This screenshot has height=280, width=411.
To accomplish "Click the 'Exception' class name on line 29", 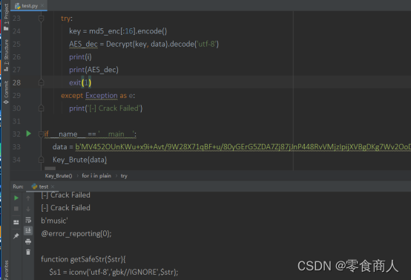I will pyautogui.click(x=102, y=96).
